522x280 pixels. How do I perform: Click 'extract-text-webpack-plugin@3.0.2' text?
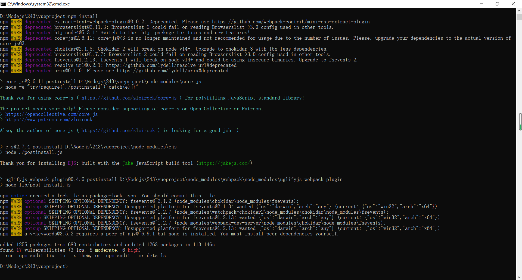pos(100,22)
